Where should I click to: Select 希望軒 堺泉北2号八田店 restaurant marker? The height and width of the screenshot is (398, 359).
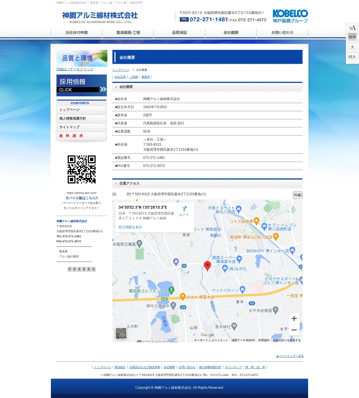pyautogui.click(x=276, y=237)
